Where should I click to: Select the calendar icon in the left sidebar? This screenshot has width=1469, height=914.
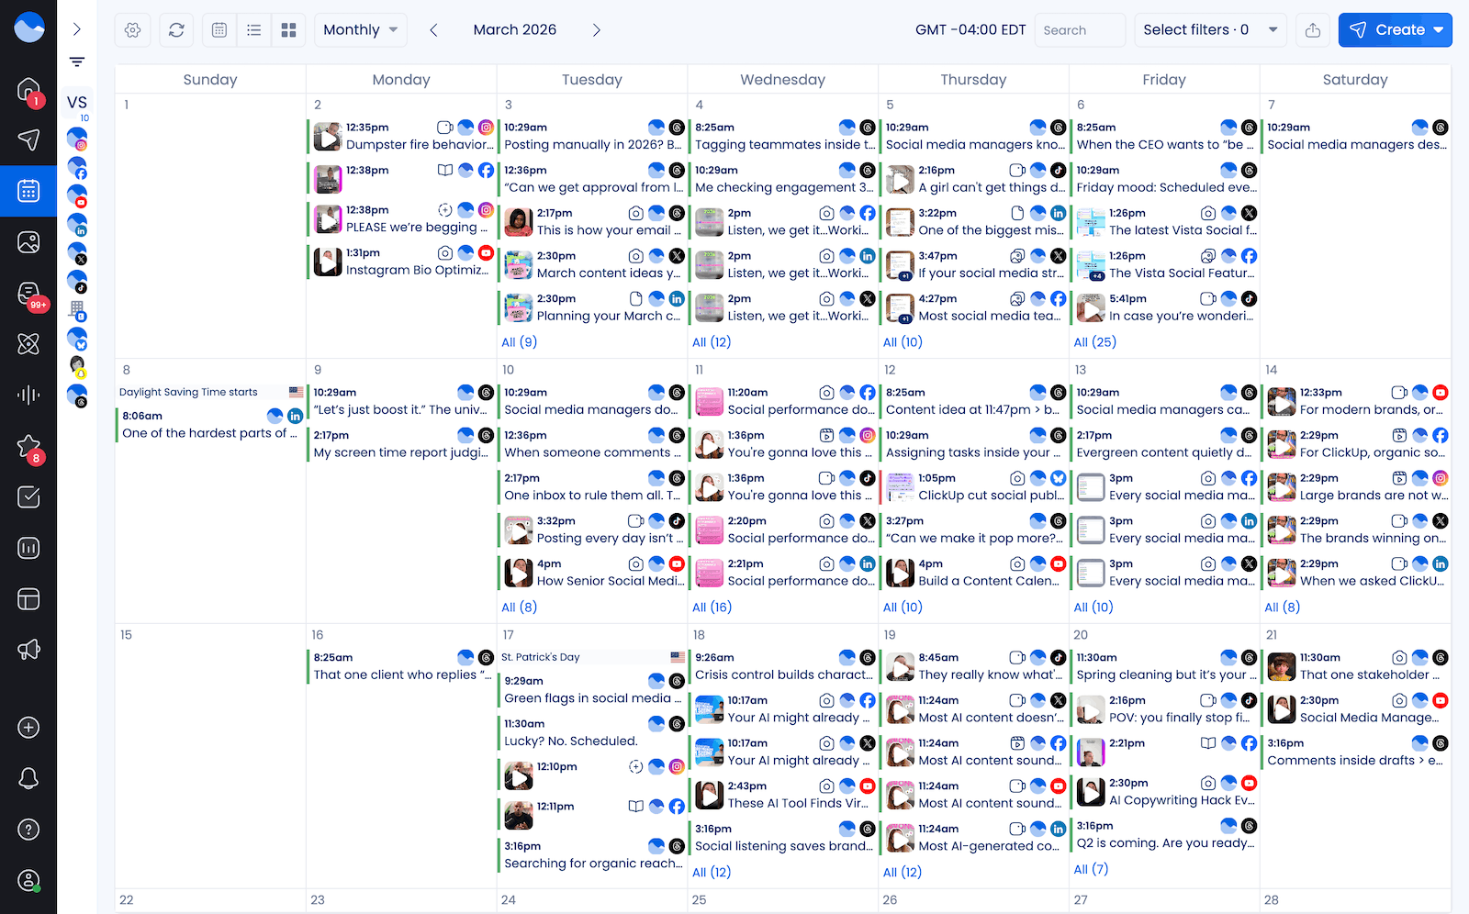(28, 191)
